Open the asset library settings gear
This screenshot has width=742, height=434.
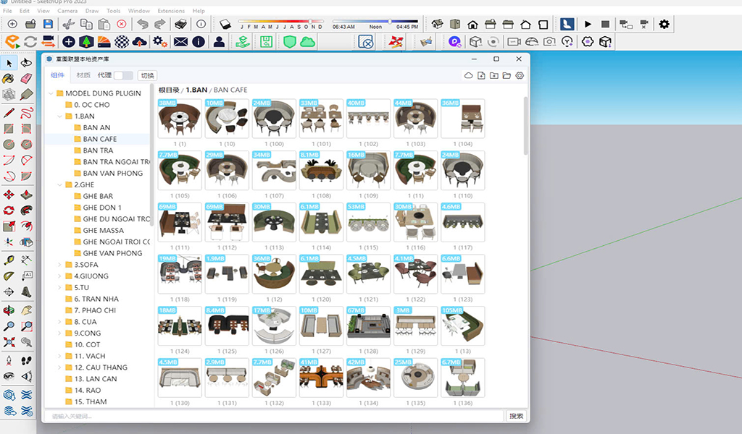(519, 75)
